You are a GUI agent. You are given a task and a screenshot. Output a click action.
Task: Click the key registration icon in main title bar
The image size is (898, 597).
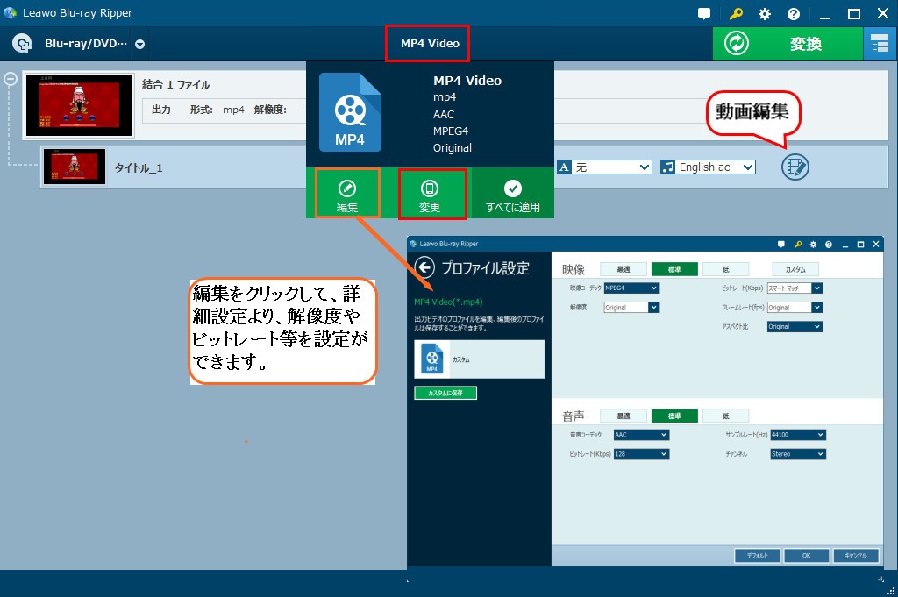(736, 14)
